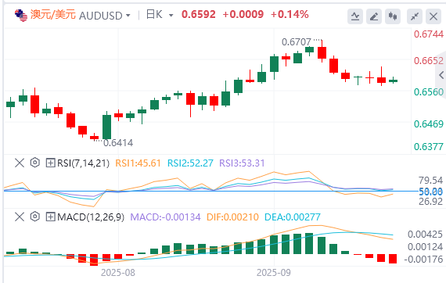Expand the MACD(12,26,9) plus box
Screen dimensions: 446x283
(50, 217)
